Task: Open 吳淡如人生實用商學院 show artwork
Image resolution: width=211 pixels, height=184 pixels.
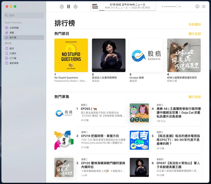Action: pyautogui.click(x=109, y=55)
